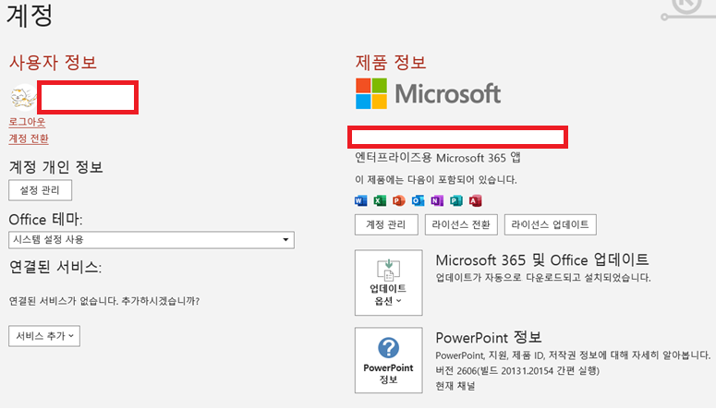Screen dimensions: 716x409
Task: Click the 연결된 서비스가 없습니다 message
Action: (x=104, y=301)
